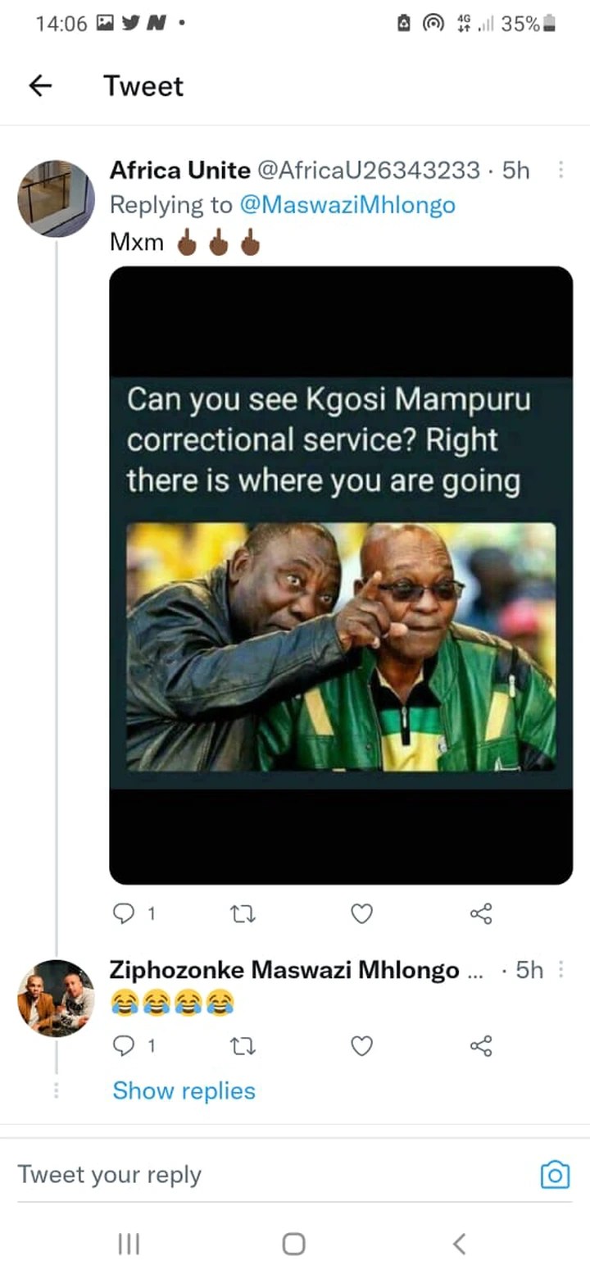Open the Kgosi Mampuru meme image
This screenshot has height=1279, width=590.
(x=341, y=575)
